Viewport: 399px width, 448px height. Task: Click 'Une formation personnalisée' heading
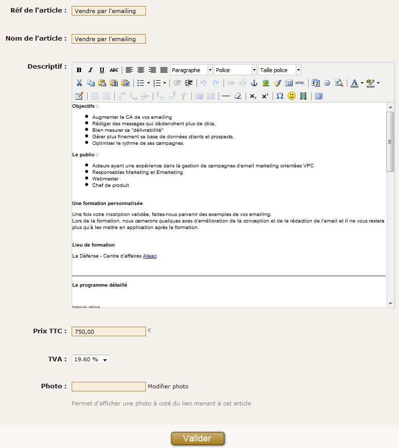click(107, 203)
